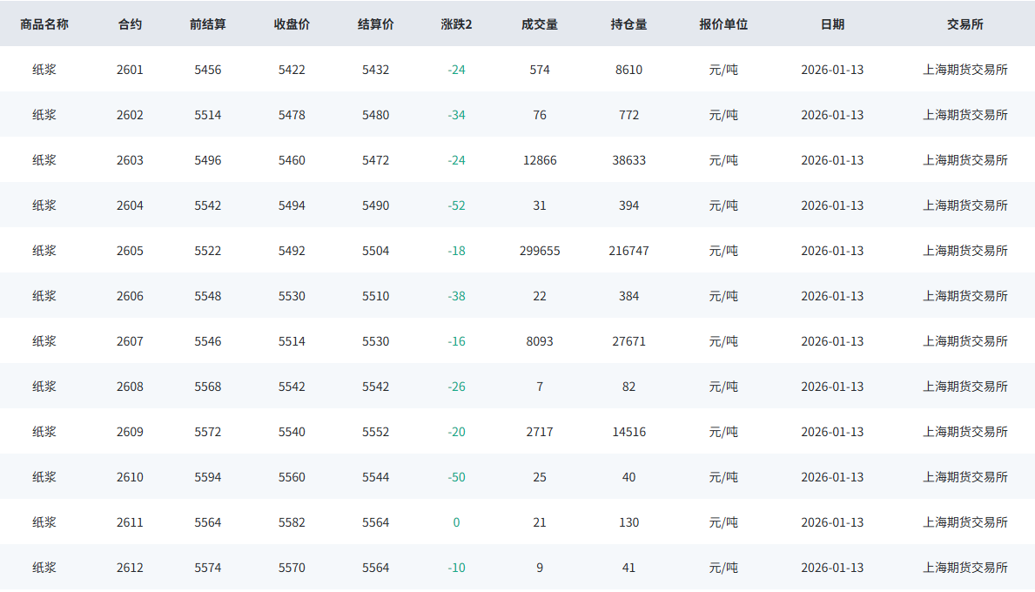Screen dimensions: 1035x592
Task: Select the volume value 12866
Action: (540, 160)
